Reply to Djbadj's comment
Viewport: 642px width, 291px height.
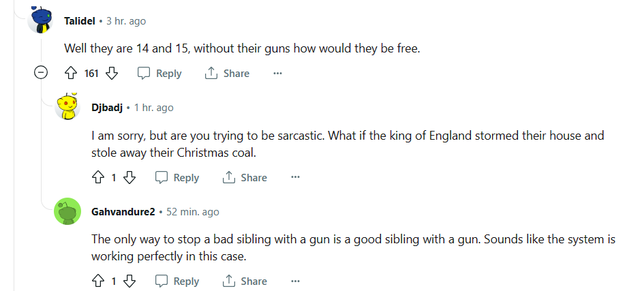click(177, 177)
